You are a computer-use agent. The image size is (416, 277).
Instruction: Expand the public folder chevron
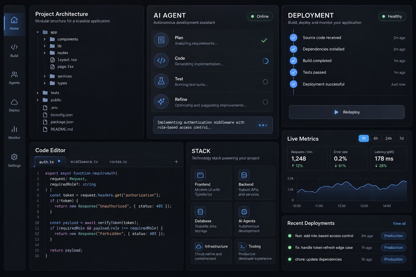coord(38,100)
